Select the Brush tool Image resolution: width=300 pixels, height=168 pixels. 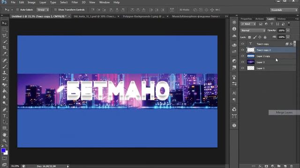click(x=5, y=66)
